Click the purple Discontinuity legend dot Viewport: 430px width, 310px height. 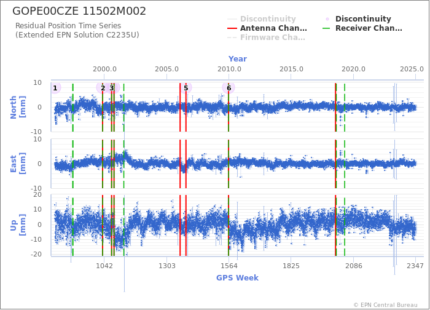327,19
